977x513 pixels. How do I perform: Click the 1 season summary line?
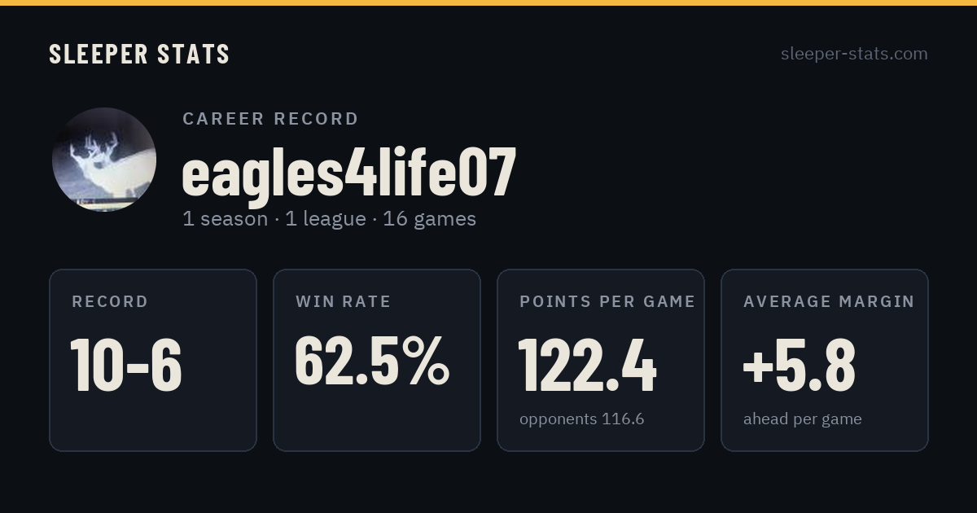(x=329, y=219)
